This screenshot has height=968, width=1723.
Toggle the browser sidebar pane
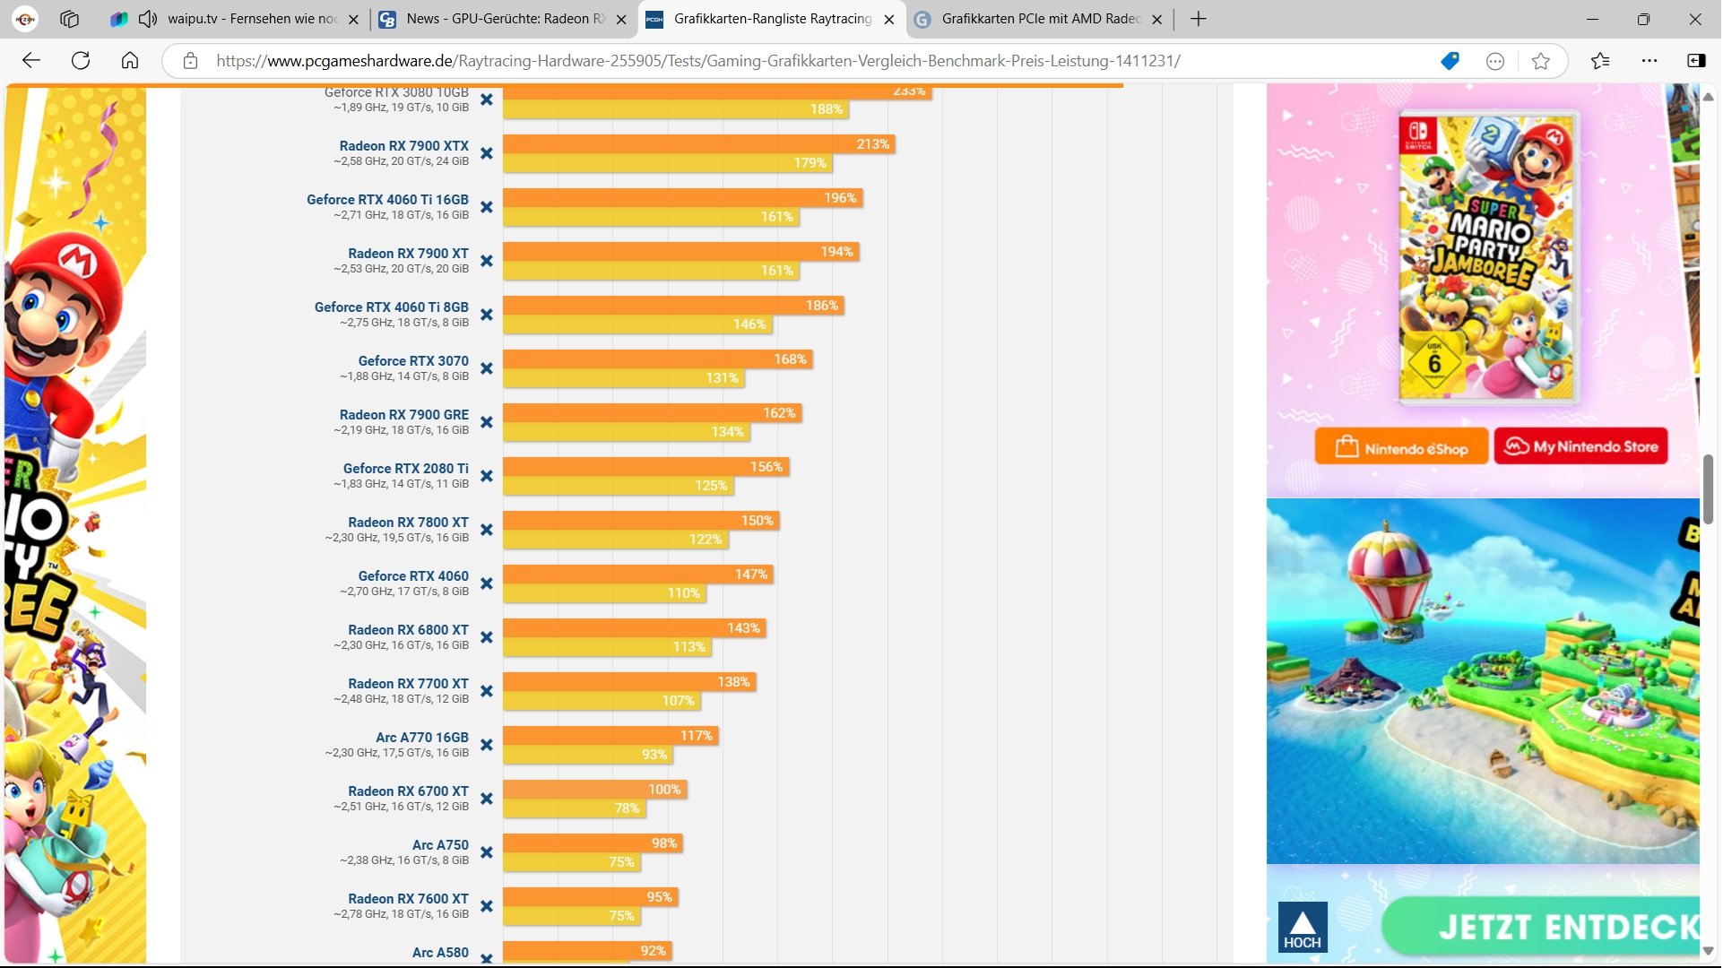click(x=1696, y=61)
